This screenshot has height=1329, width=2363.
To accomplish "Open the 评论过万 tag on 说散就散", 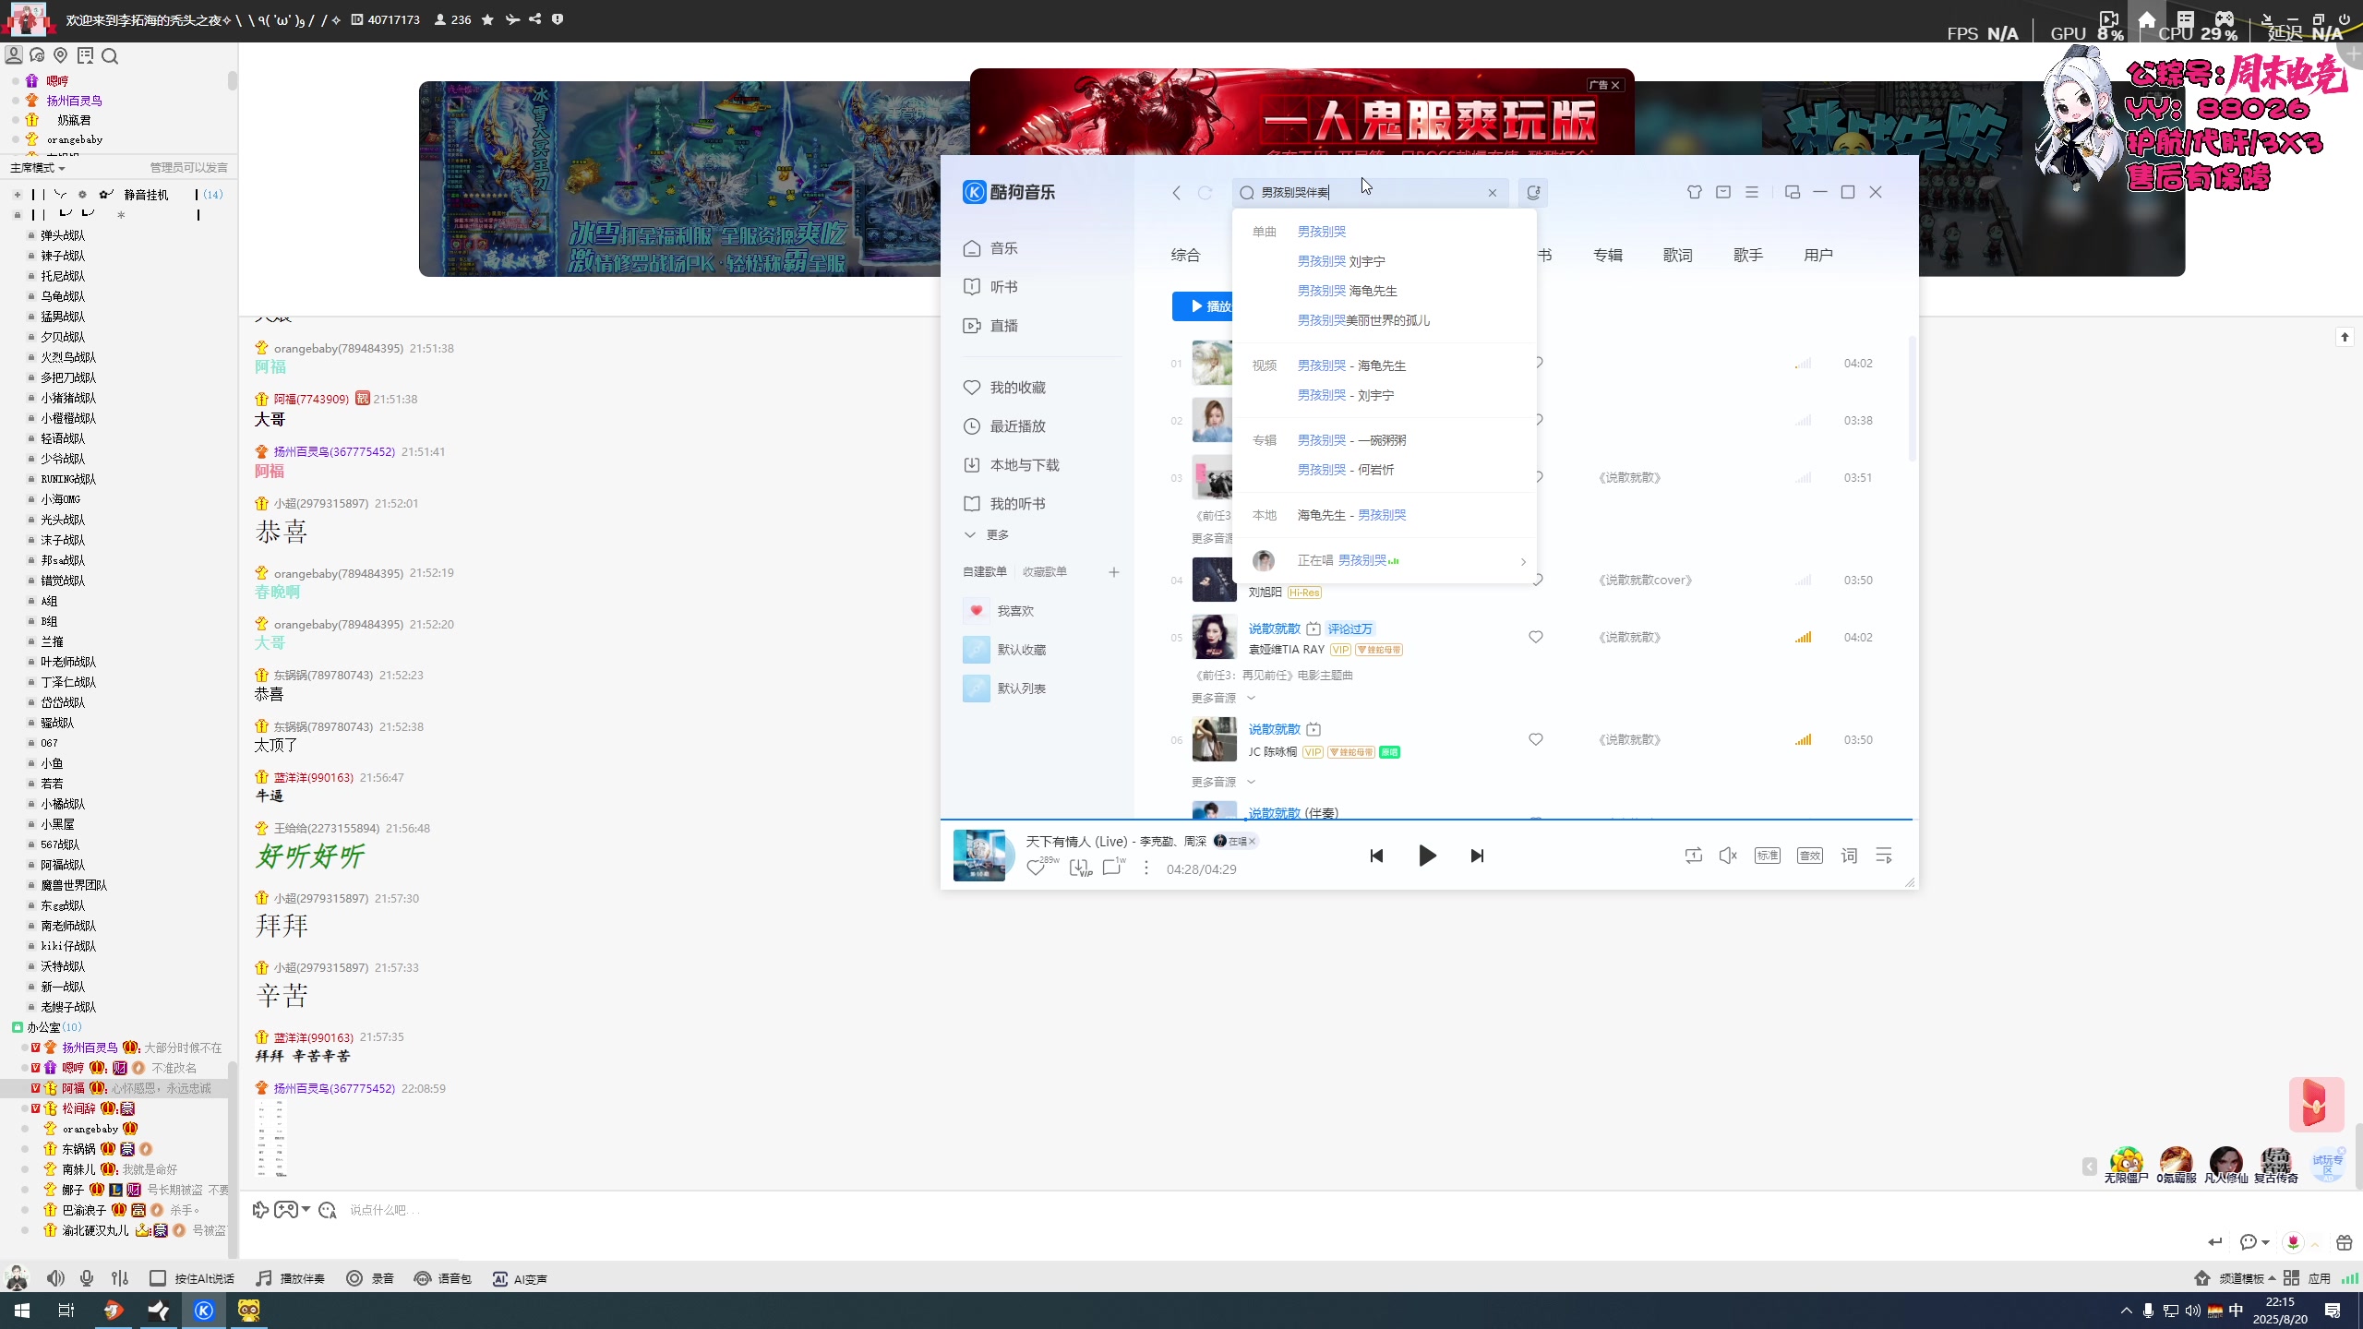I will tap(1350, 629).
